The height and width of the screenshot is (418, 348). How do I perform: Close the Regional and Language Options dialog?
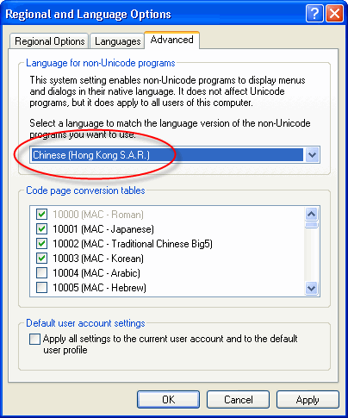[x=334, y=13]
